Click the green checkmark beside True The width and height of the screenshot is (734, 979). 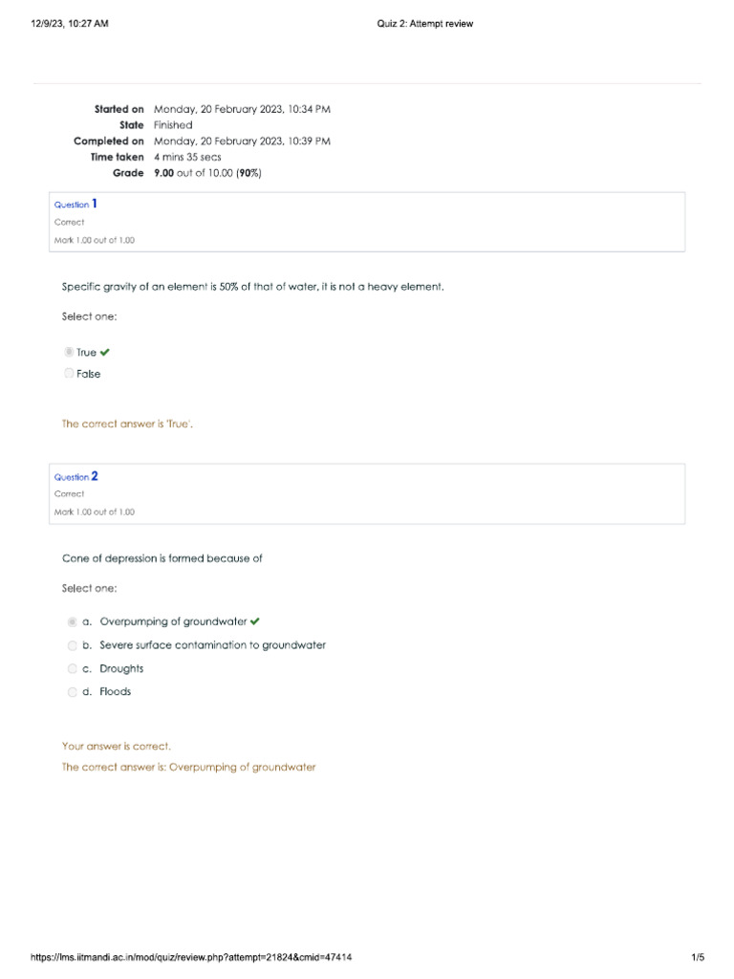pos(105,353)
